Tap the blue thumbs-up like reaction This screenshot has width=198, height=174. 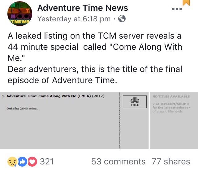(22, 162)
